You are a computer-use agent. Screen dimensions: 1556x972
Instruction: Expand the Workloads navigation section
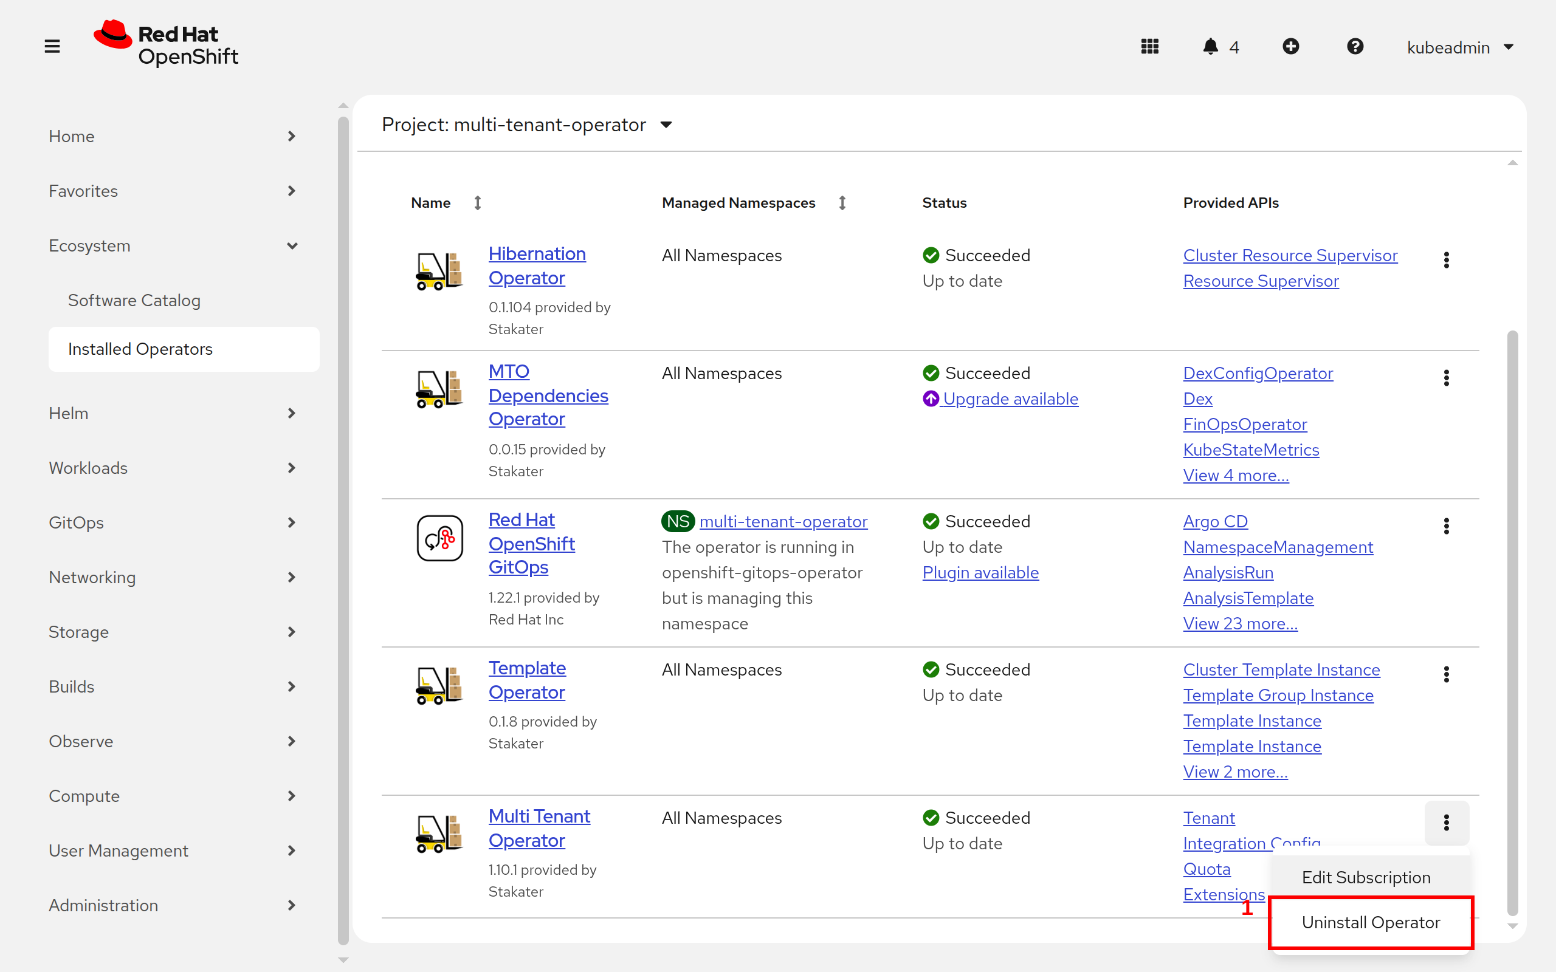(x=173, y=468)
